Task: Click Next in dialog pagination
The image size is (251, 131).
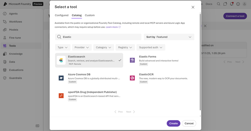Action: [x=130, y=112]
